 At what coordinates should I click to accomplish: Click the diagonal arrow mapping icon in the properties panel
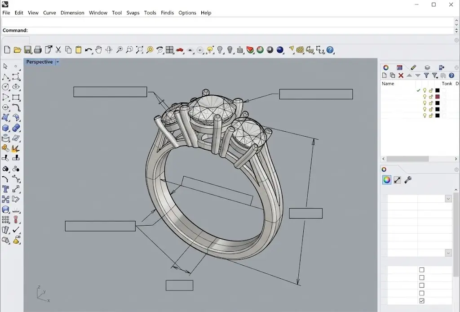click(x=397, y=180)
